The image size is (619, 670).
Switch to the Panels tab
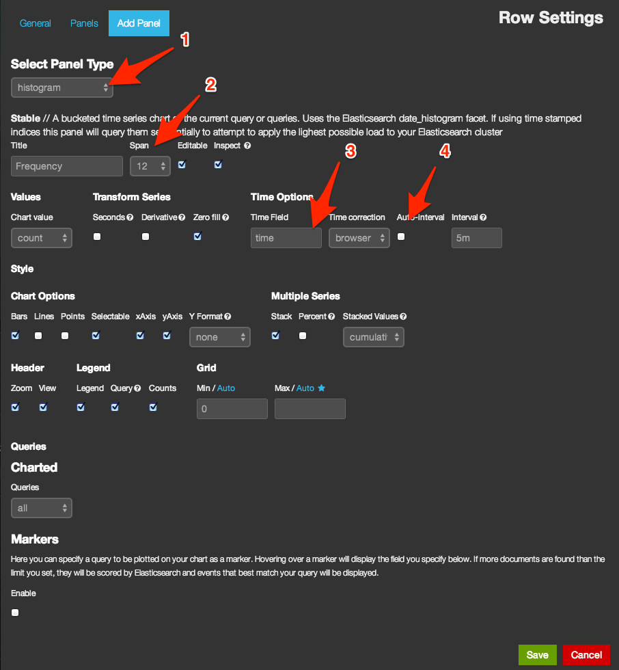84,23
